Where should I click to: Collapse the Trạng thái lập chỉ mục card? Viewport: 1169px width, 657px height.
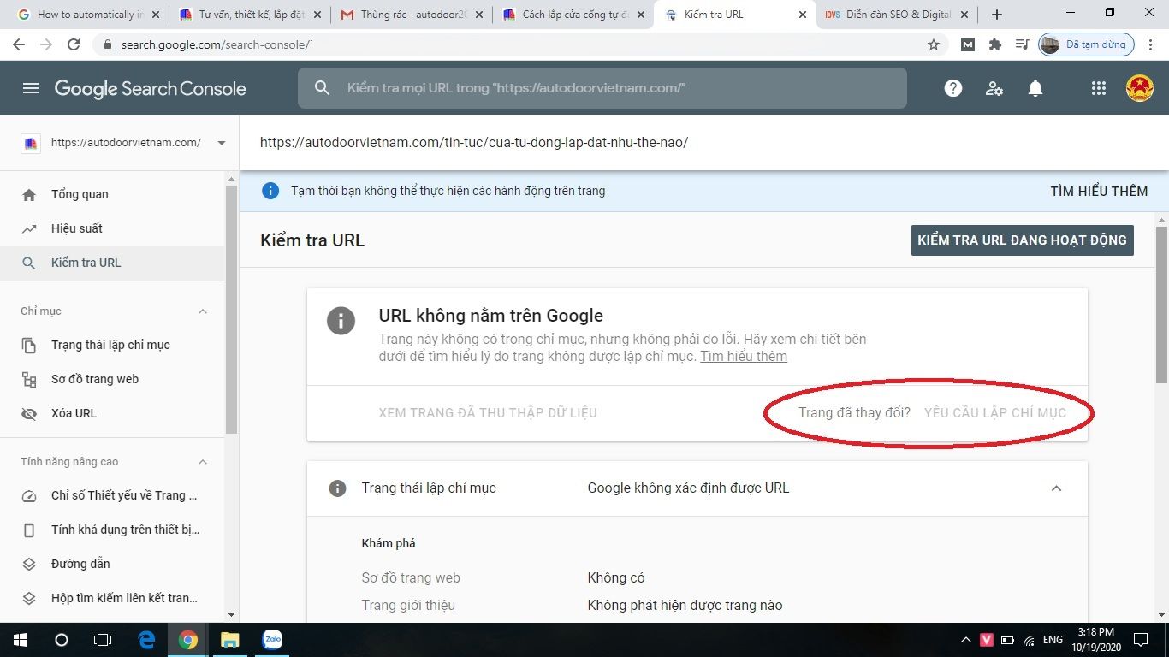click(1056, 488)
